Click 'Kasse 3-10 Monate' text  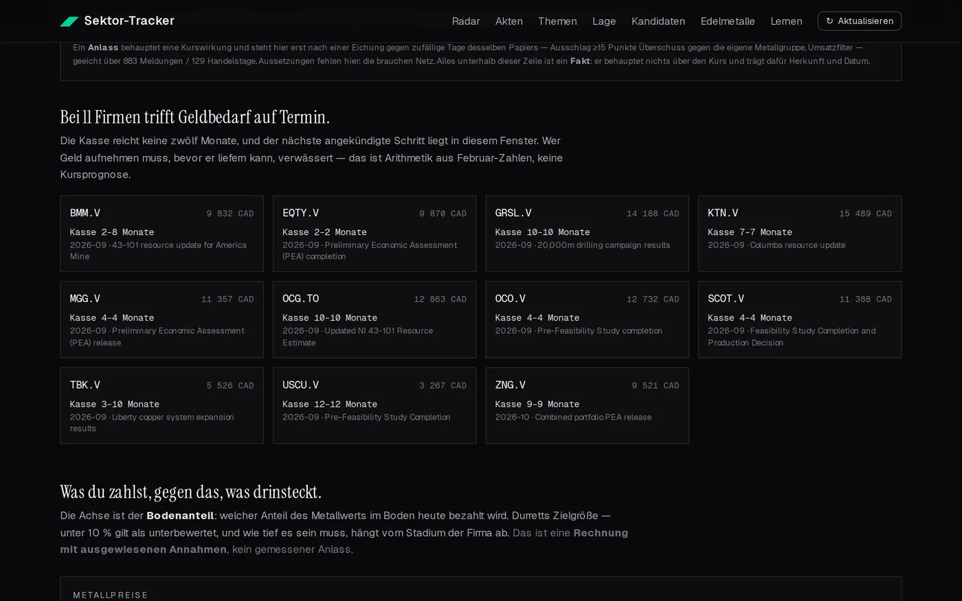(115, 405)
